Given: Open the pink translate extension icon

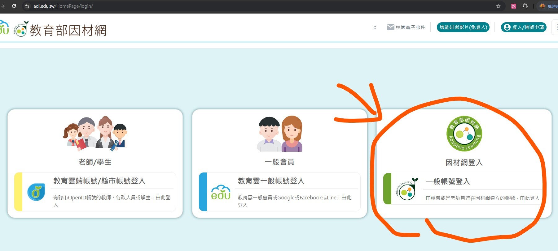Looking at the screenshot, I should tap(514, 6).
